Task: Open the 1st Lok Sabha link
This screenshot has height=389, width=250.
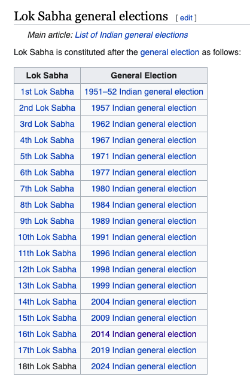Action: [x=47, y=92]
